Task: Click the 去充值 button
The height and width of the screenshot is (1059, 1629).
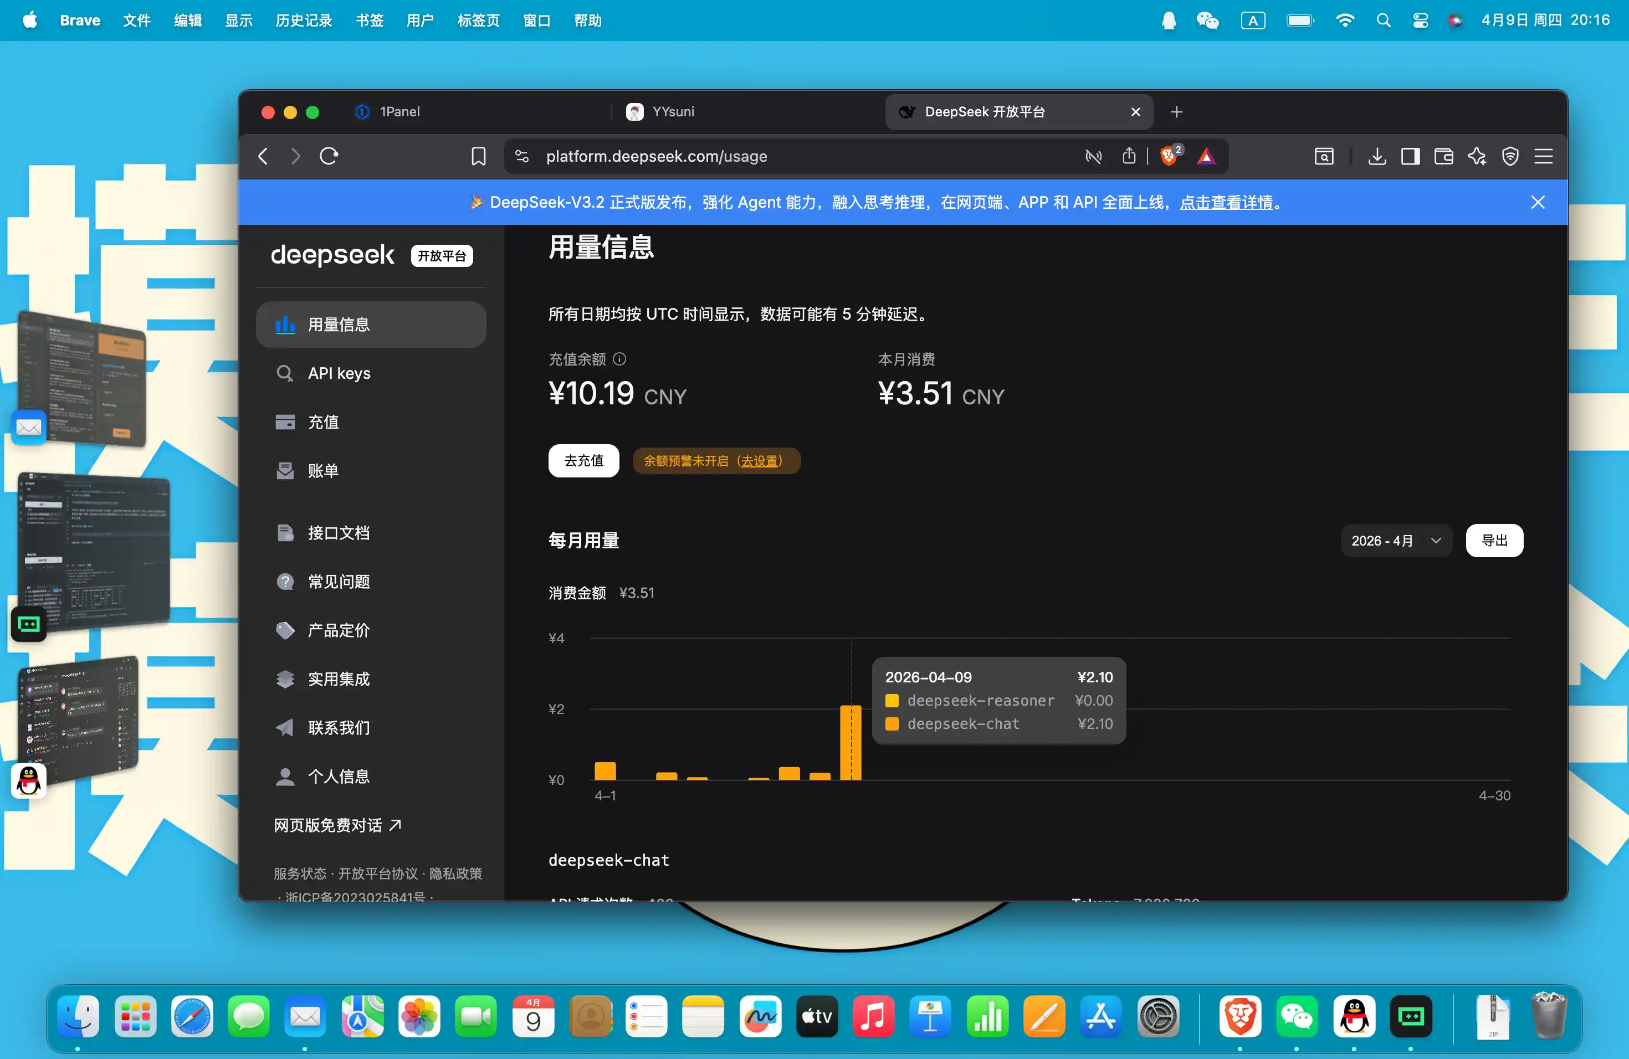Action: [x=583, y=460]
